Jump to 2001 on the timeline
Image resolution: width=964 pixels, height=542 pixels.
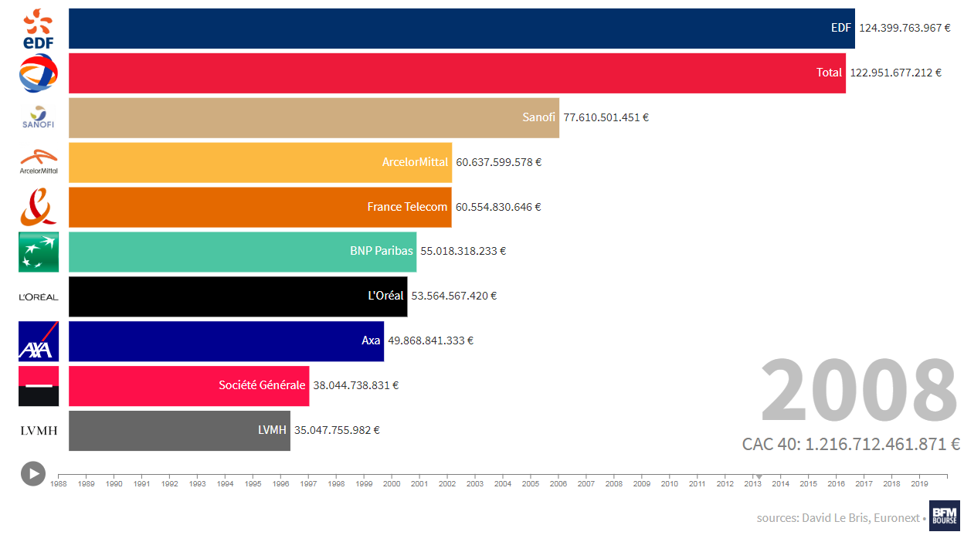(419, 483)
